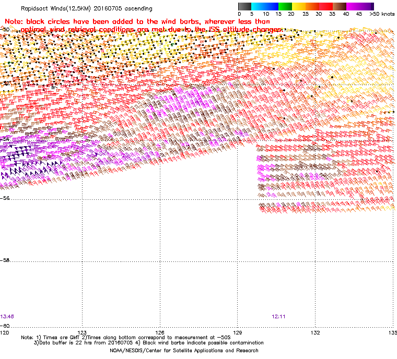Click legend tick label '10'
The width and height of the screenshot is (397, 359).
point(266,14)
